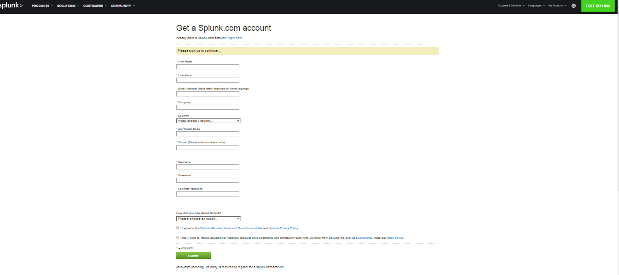Open the search magnifier icon
The width and height of the screenshot is (619, 275).
coord(573,6)
